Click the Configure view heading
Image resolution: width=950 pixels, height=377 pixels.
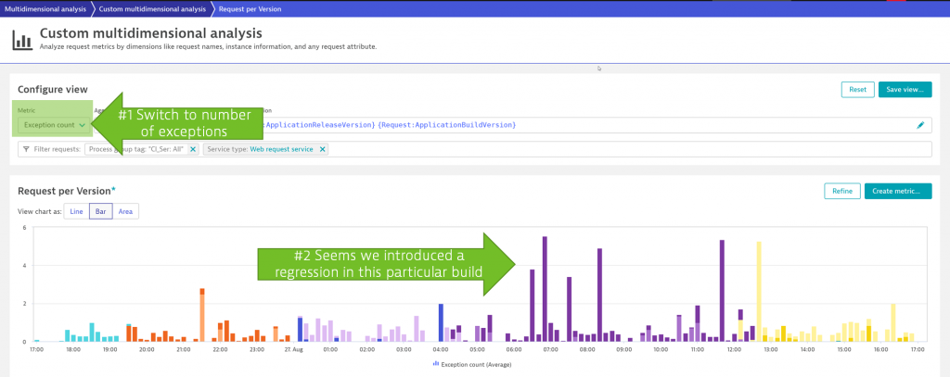[53, 90]
